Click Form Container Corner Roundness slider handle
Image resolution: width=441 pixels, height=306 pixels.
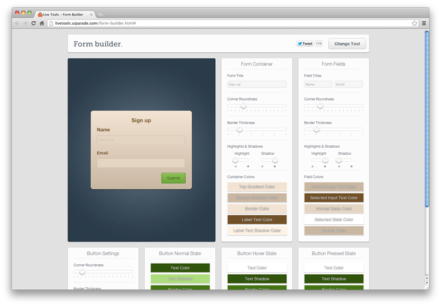coord(243,105)
